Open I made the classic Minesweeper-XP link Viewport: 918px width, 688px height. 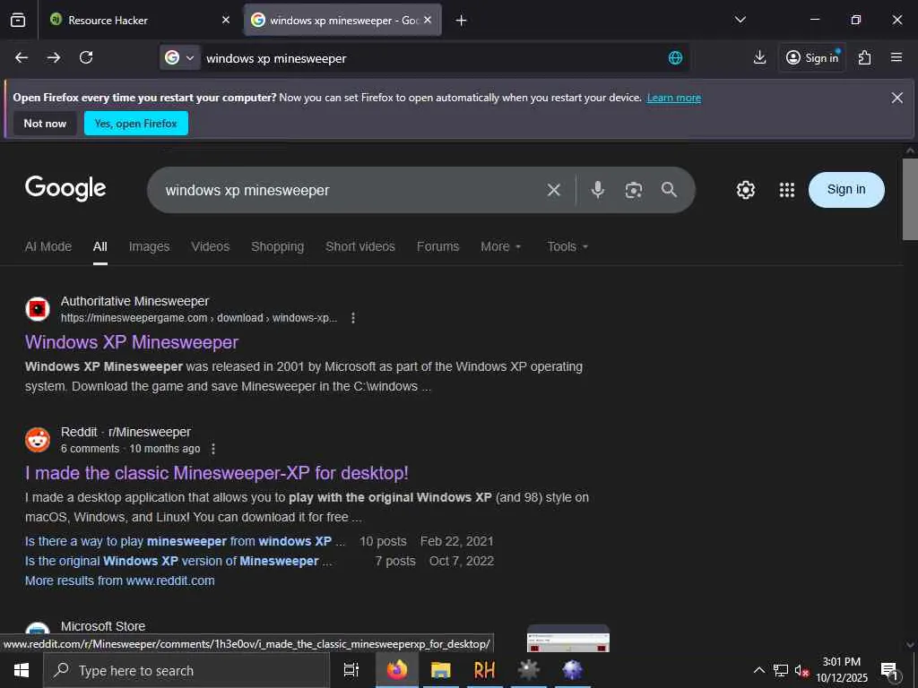point(217,473)
